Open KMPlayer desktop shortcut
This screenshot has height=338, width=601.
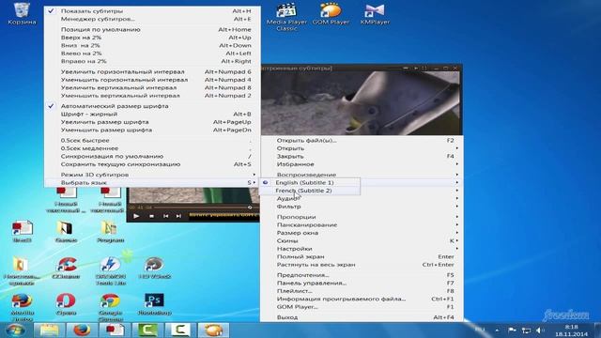(375, 13)
